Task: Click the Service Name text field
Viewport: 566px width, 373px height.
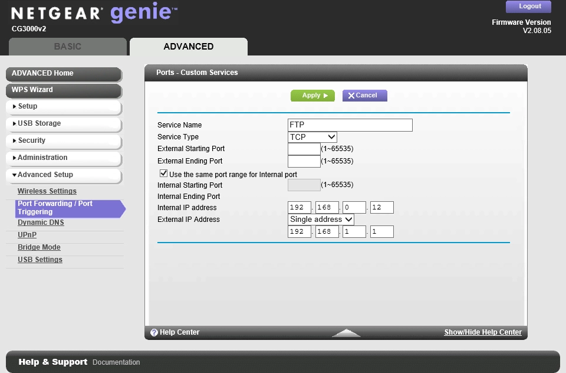Action: pyautogui.click(x=350, y=125)
